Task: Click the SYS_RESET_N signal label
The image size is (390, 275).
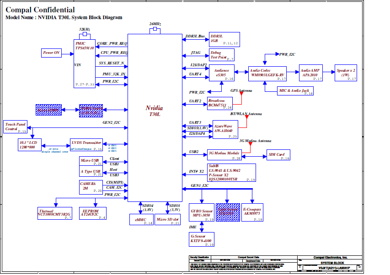Action: click(x=112, y=63)
